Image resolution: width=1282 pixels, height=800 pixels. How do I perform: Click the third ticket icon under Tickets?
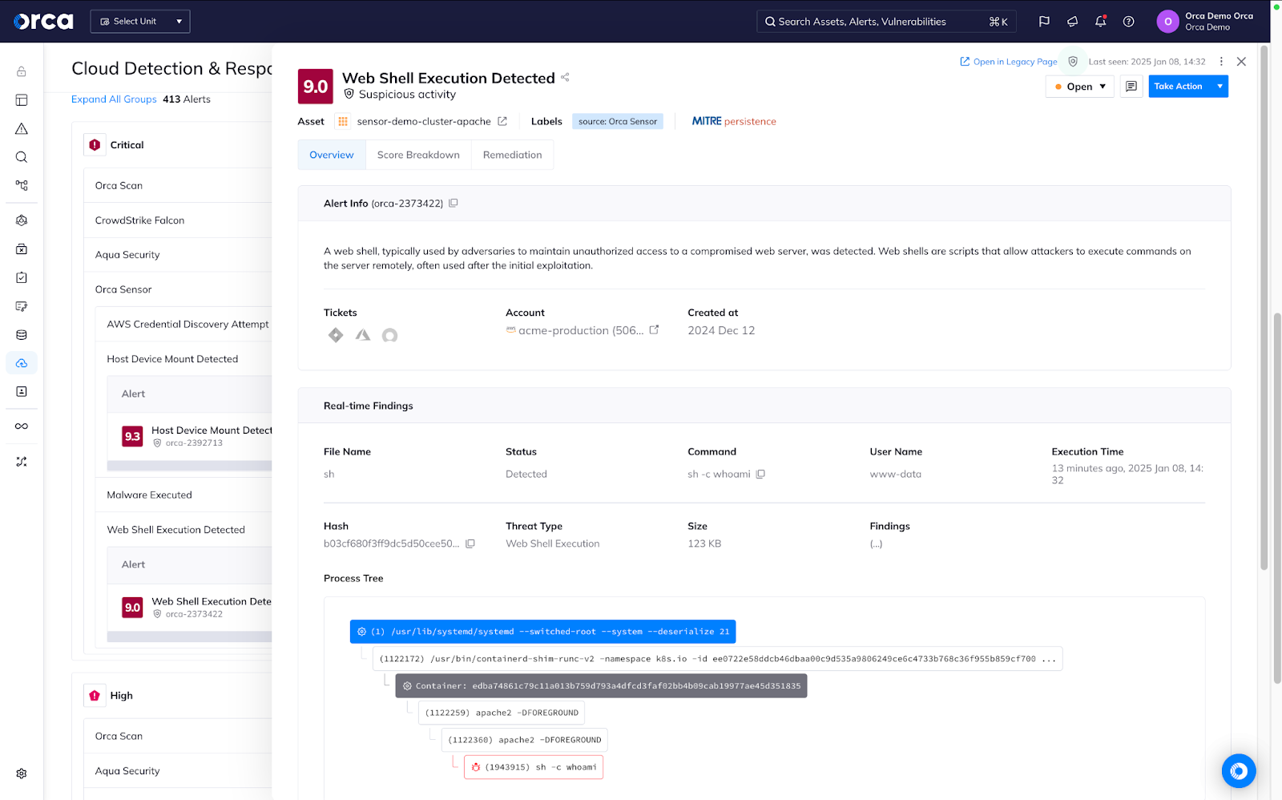[389, 335]
